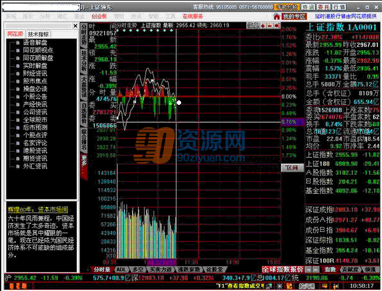Expand the 更多 vertical tab
The image size is (382, 291).
click(84, 166)
